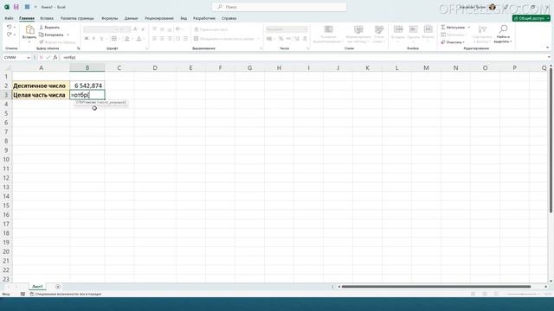The height and width of the screenshot is (311, 554).
Task: Click the Delete cells icon (Удалить)
Action: click(413, 29)
